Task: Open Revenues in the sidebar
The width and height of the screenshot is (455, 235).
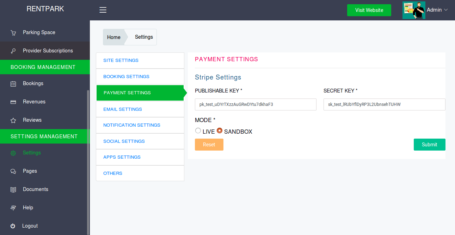Action: [45, 102]
